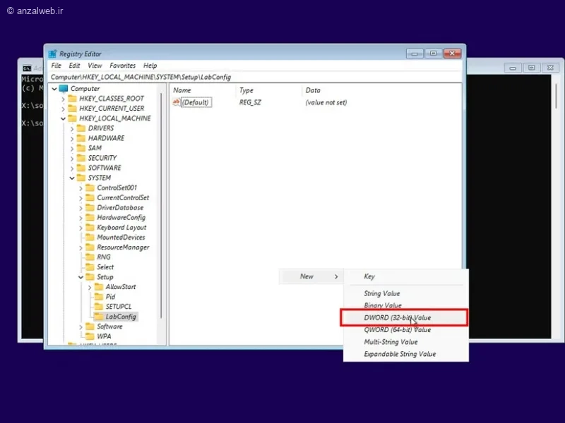Click the Name column header
This screenshot has height=423, width=565.
[x=182, y=90]
